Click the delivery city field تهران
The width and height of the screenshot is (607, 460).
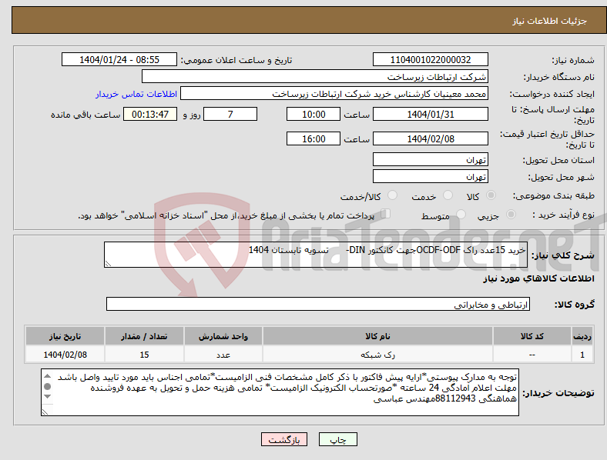tap(430, 176)
